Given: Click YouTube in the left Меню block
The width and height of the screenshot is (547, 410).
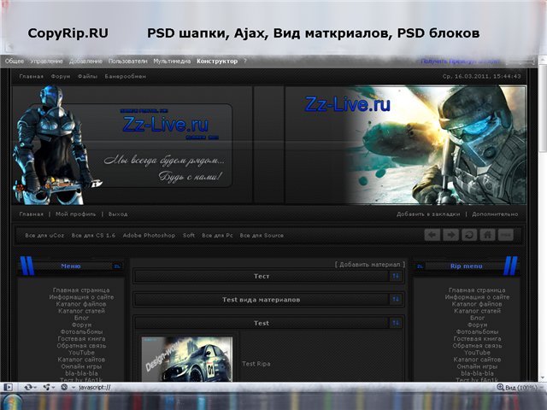Looking at the screenshot, I should point(81,353).
